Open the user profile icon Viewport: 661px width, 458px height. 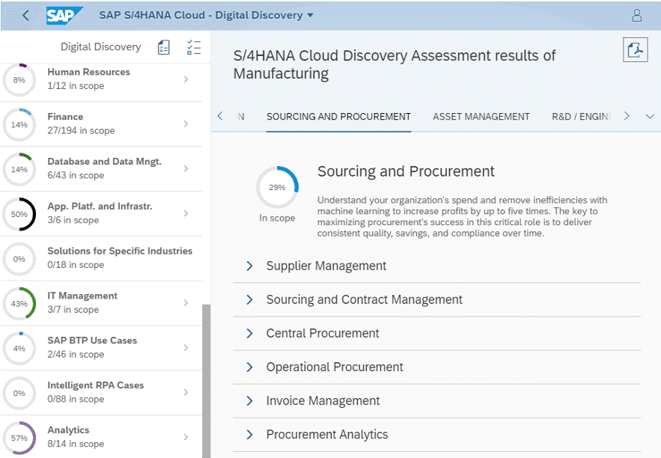click(636, 16)
